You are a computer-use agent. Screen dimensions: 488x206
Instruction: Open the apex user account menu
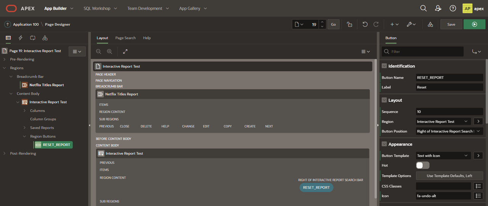point(473,8)
